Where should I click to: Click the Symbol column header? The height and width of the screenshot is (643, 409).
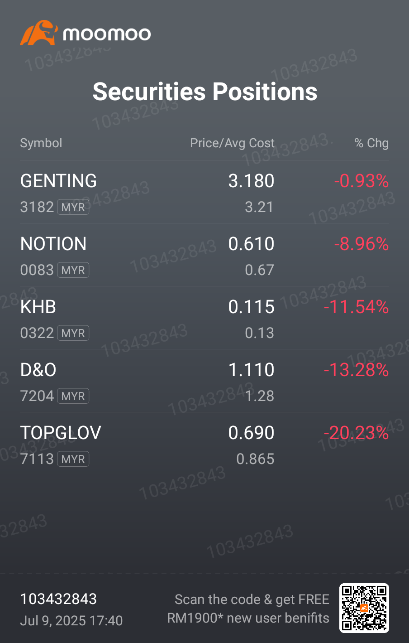click(41, 143)
